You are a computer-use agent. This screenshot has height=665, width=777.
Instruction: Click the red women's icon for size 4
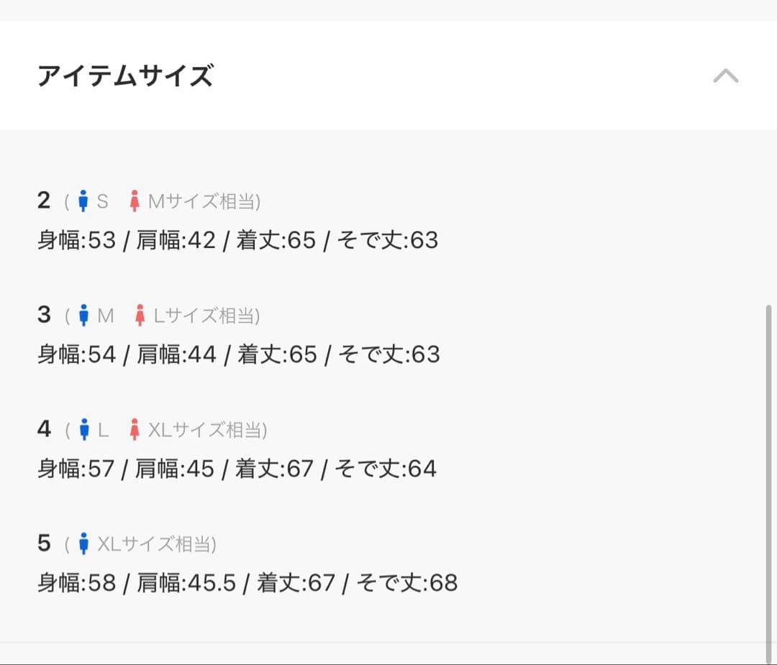tap(134, 430)
